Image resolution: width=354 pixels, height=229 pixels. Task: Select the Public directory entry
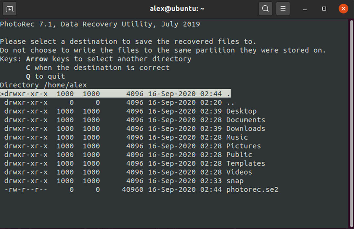coord(128,155)
